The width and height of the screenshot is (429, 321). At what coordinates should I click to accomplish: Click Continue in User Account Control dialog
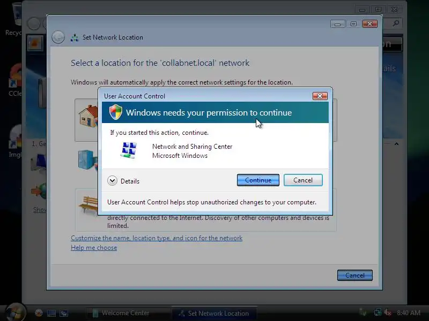[258, 180]
